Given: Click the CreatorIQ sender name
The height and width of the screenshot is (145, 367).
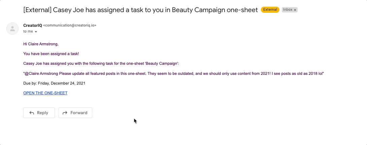Looking at the screenshot, I should 33,25.
